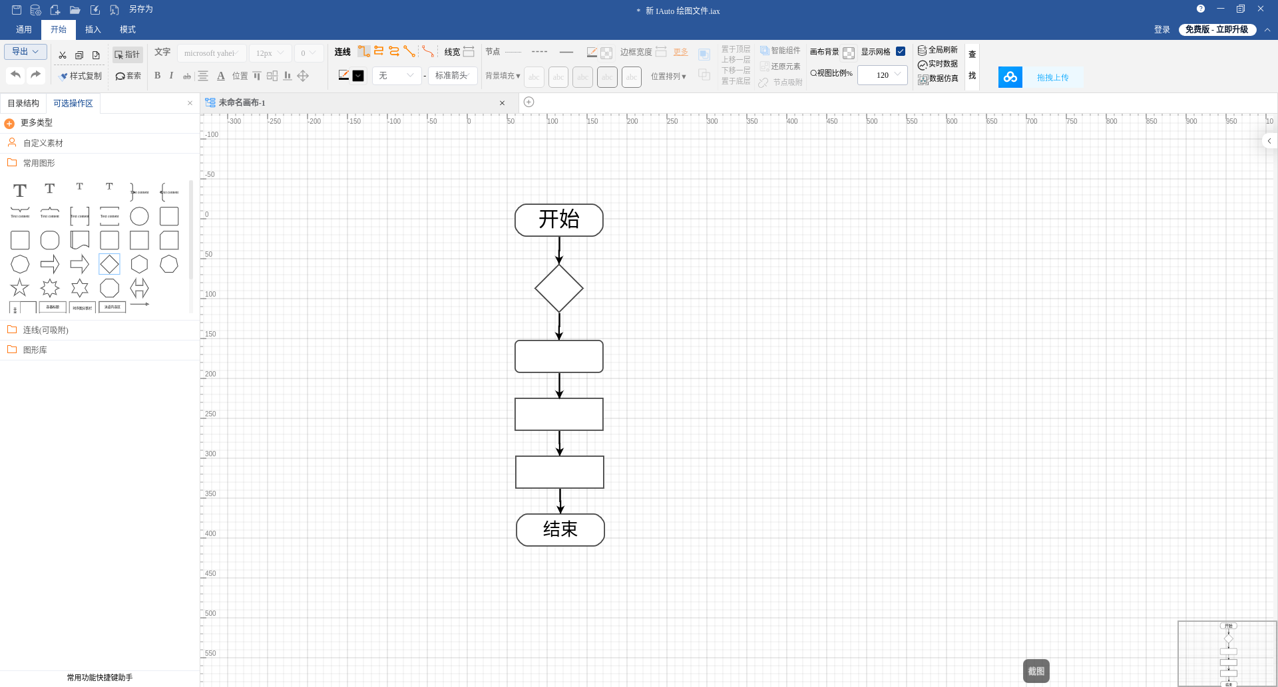Select the curved connector line tool
Viewport: 1278px width, 687px height.
click(427, 52)
